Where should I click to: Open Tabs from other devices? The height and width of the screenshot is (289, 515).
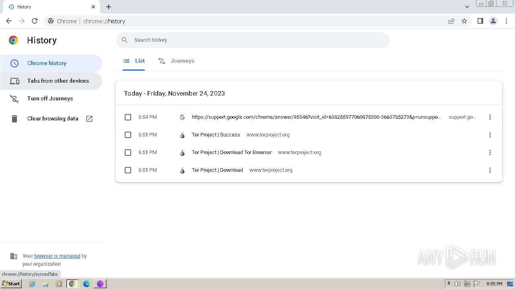pyautogui.click(x=51, y=81)
